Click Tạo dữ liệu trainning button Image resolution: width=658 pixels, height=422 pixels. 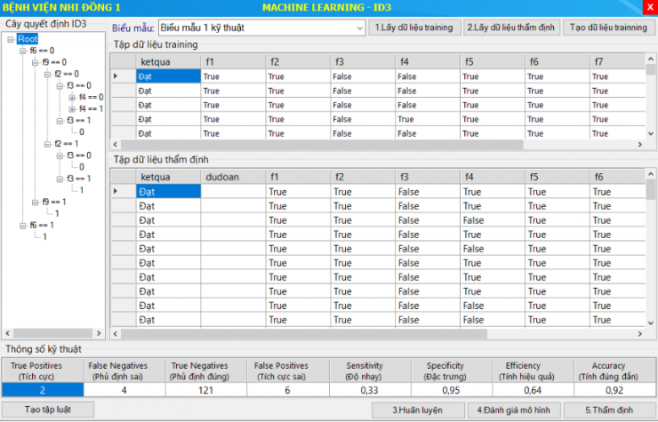point(608,28)
